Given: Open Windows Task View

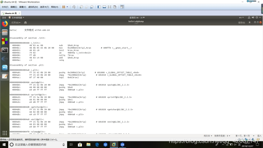Looking at the screenshot, I should [71, 145].
